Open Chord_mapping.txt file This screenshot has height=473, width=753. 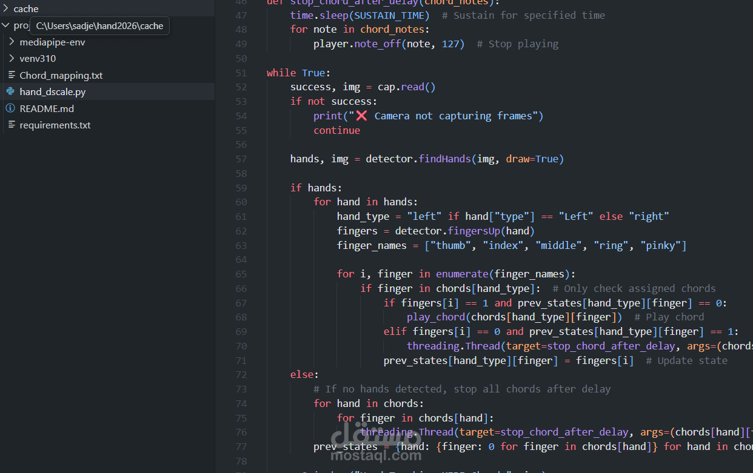click(61, 75)
